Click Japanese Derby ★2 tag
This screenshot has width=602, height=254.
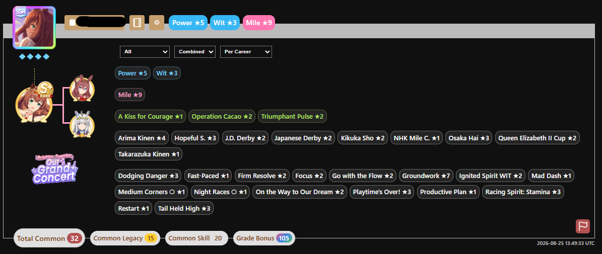click(303, 138)
